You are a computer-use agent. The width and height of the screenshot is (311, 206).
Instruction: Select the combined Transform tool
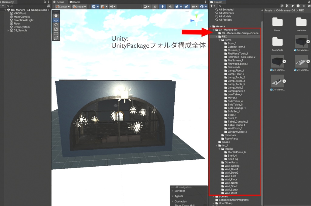[56, 38]
